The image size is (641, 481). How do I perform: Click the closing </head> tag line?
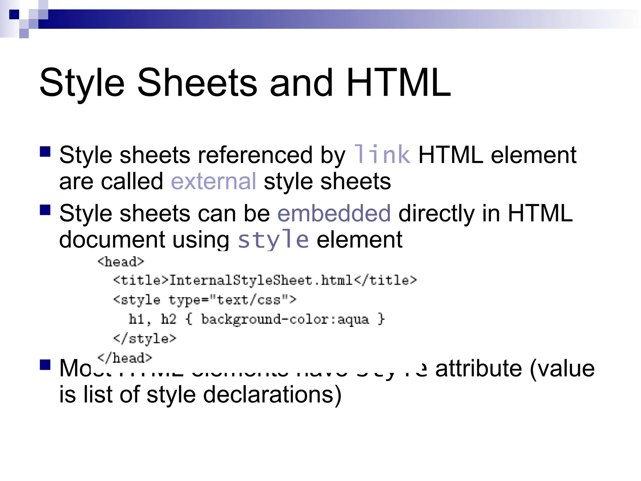pos(125,358)
